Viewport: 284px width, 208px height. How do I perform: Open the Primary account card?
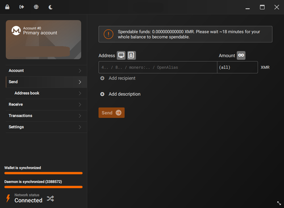tap(44, 40)
